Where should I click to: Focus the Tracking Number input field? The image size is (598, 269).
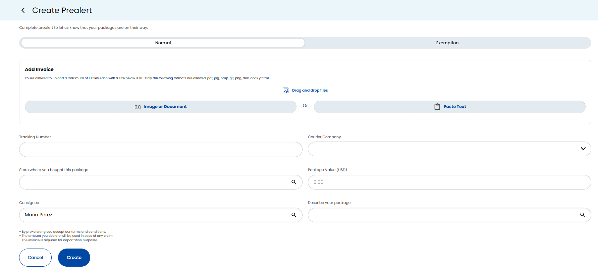click(161, 149)
